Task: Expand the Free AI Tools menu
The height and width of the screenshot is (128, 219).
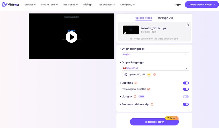Action: coord(50,5)
